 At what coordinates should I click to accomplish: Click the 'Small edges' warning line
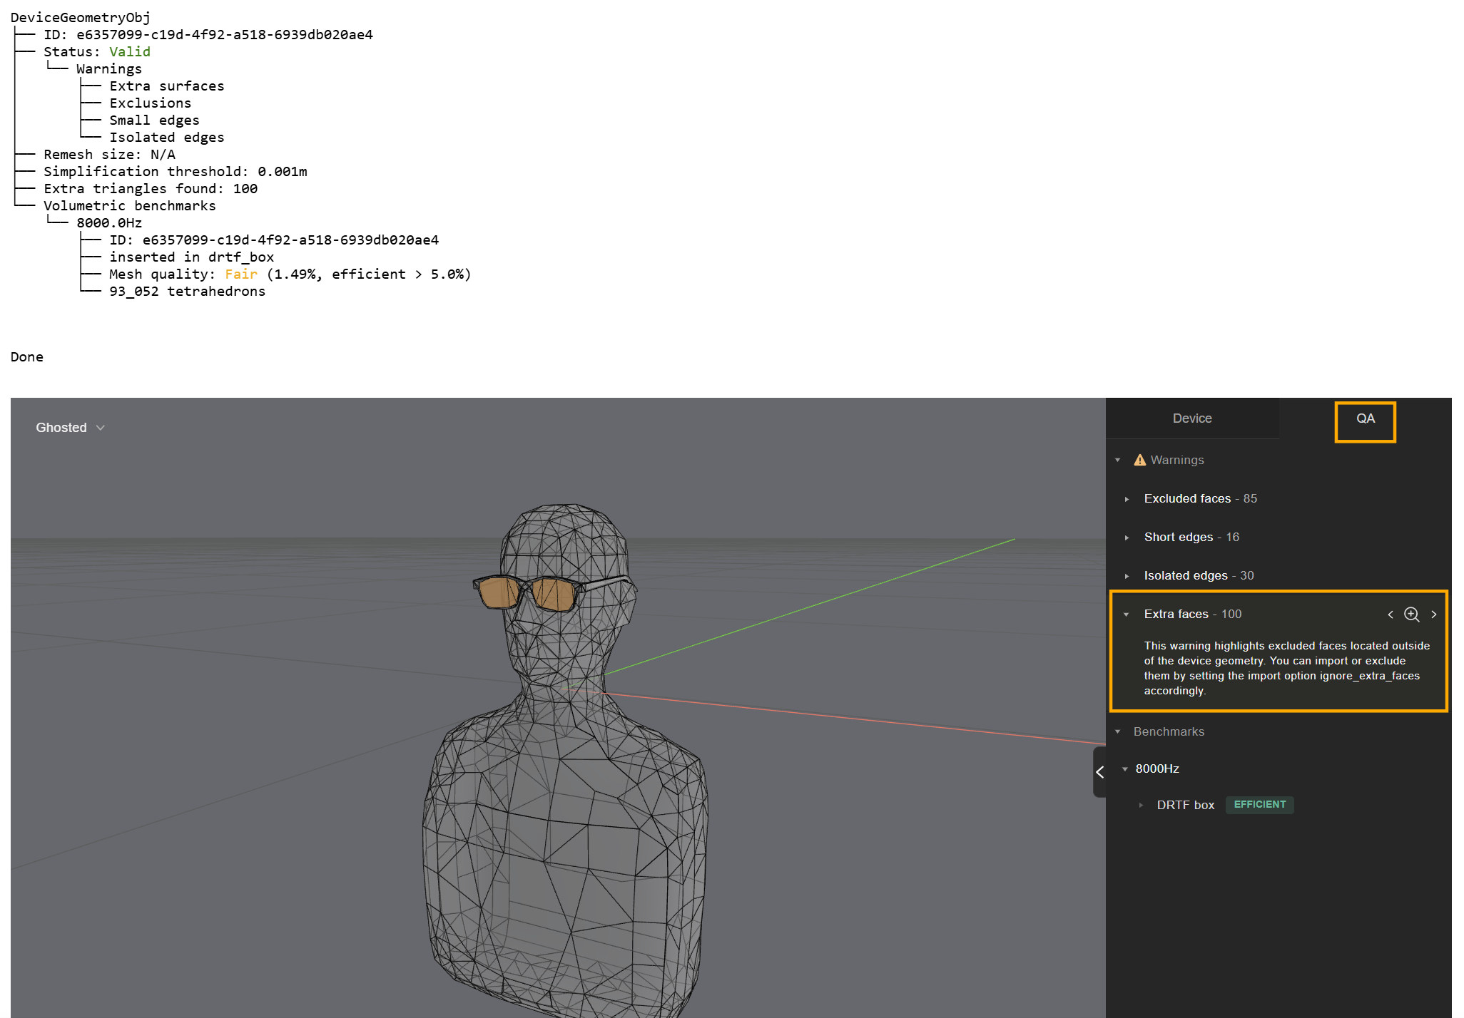[x=154, y=120]
